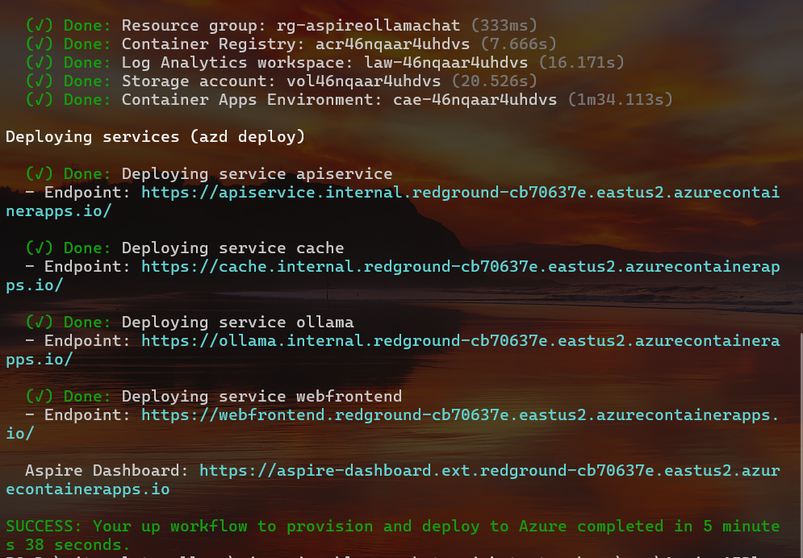803x558 pixels.
Task: Click the checkmark beside Resource group line
Action: (40, 26)
